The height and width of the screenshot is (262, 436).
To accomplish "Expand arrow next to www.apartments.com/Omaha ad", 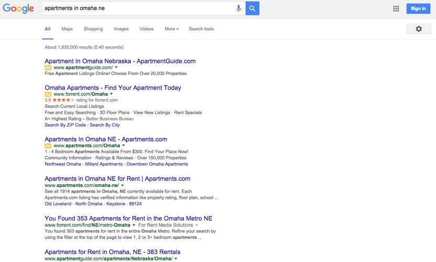I will coord(124,146).
